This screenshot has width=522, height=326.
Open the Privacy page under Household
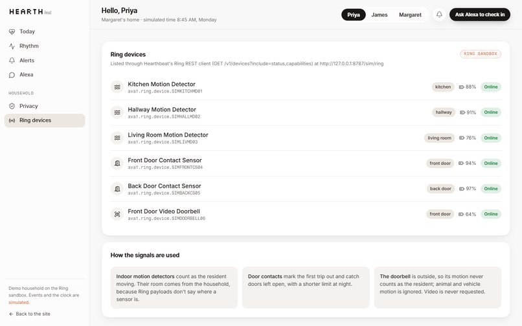(45, 106)
